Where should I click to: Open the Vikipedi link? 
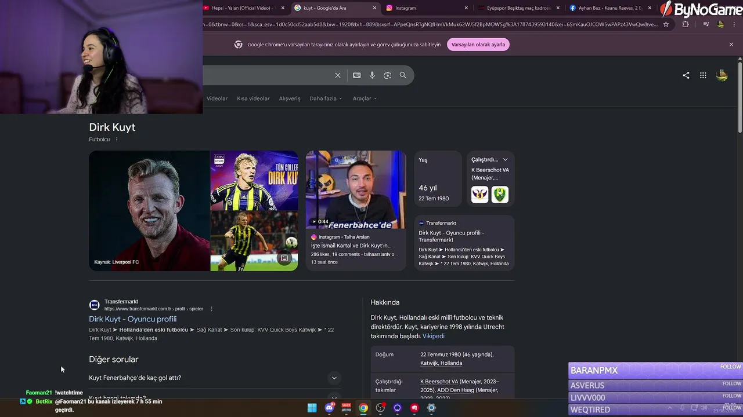click(434, 336)
